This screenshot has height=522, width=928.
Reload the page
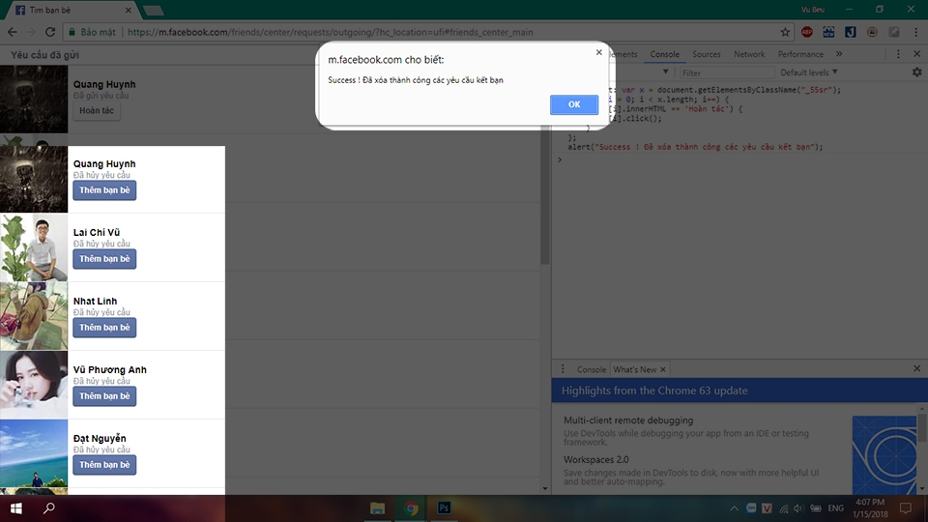[50, 32]
